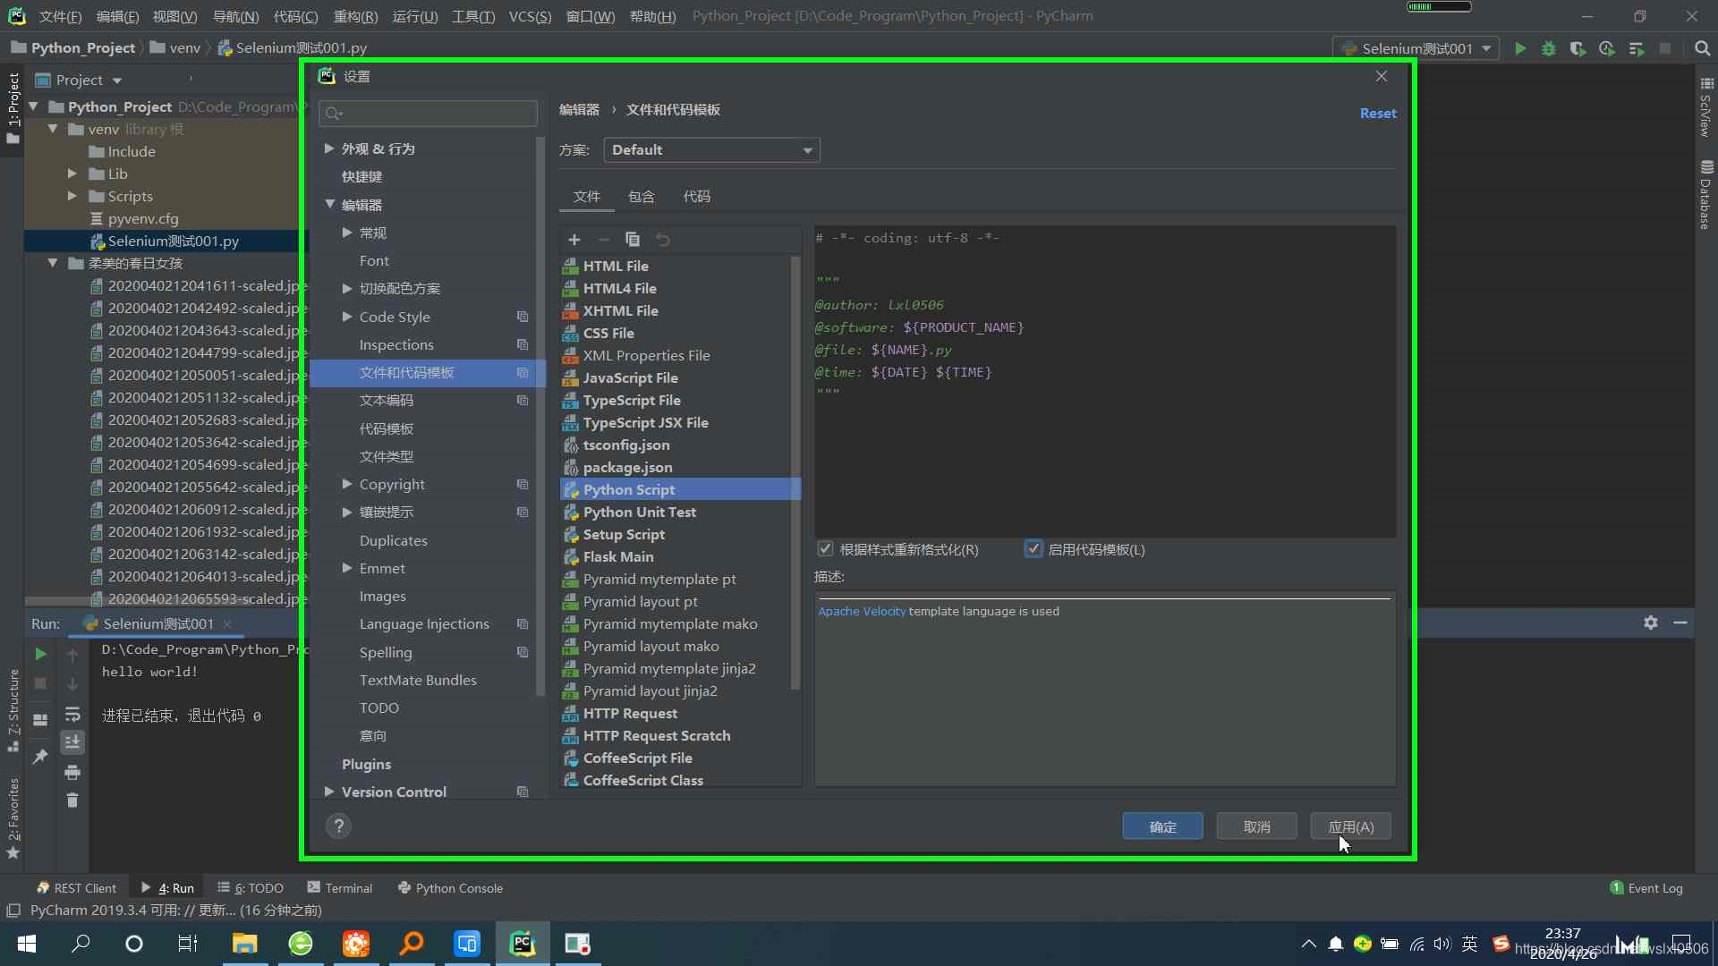
Task: Click the copy template icon
Action: (633, 240)
